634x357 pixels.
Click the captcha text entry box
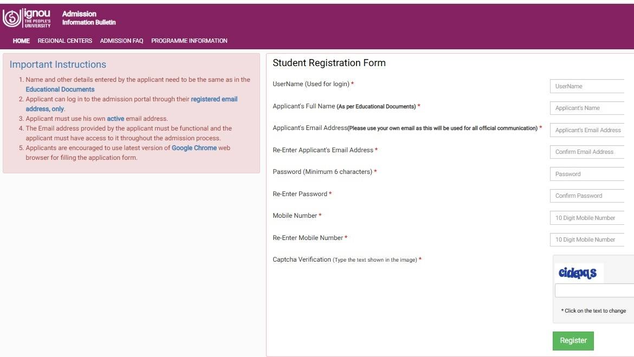[594, 291]
